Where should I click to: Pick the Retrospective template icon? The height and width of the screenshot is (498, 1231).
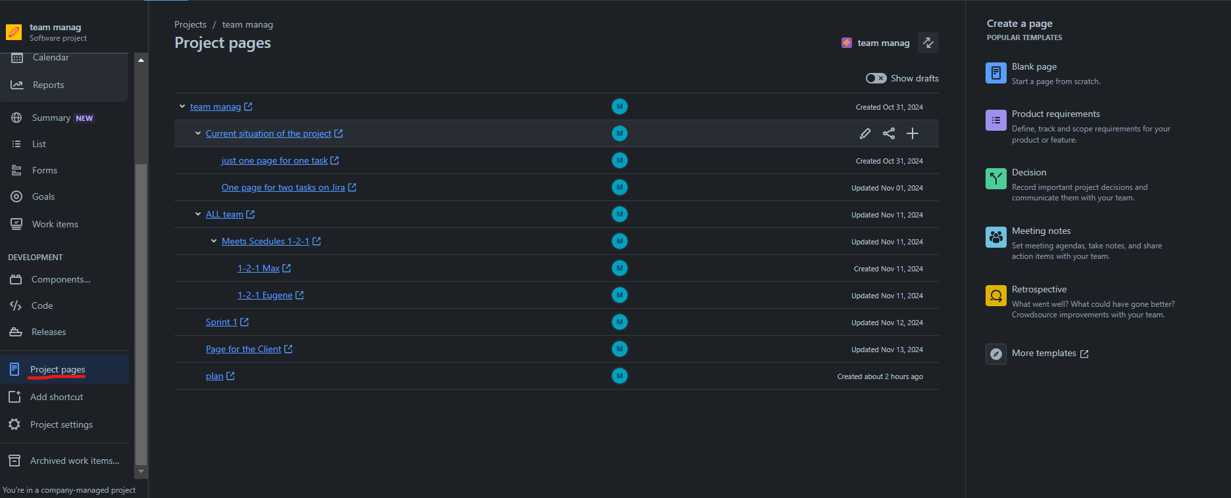[x=996, y=296]
